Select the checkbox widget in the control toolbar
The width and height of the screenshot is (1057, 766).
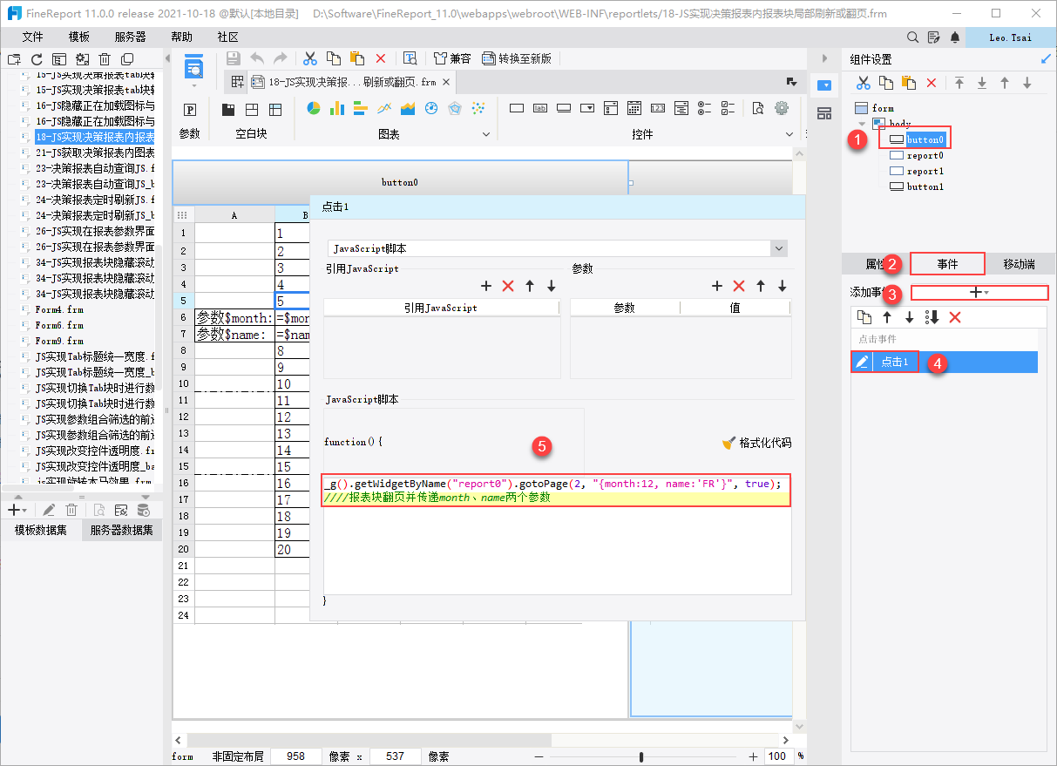728,108
